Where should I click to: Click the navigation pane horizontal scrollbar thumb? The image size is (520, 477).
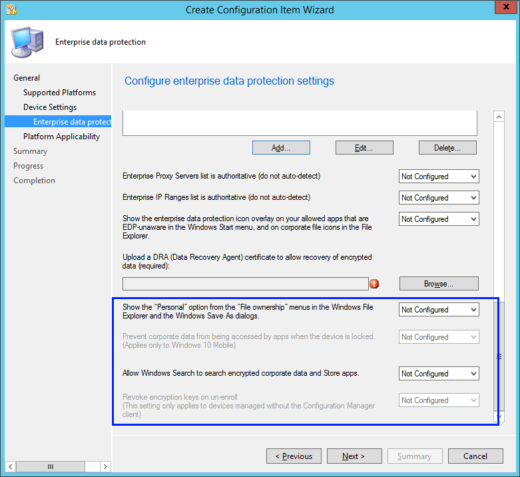tap(51, 466)
